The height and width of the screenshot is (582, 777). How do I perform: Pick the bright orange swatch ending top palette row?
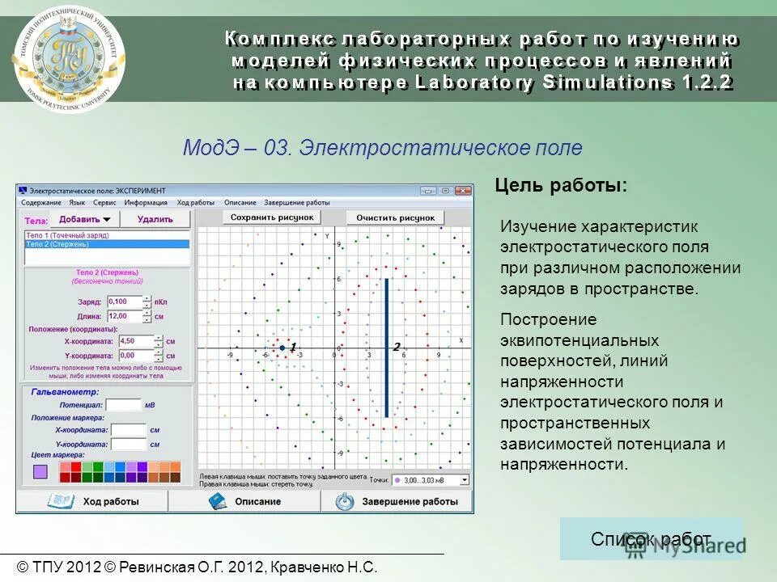176,466
